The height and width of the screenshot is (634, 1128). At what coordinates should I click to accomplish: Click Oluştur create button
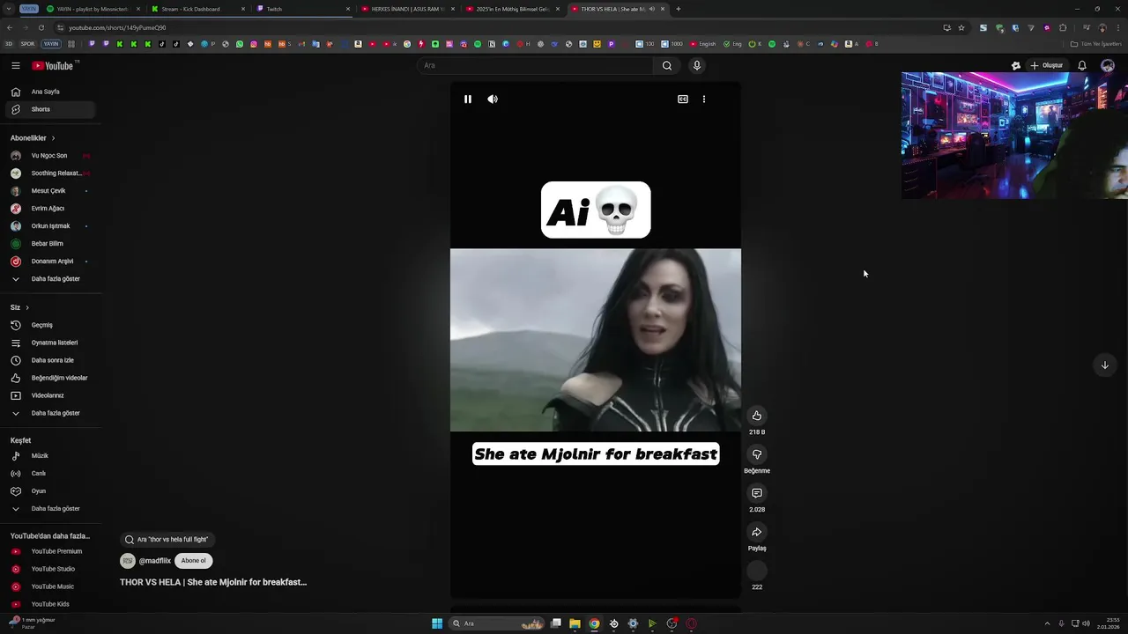1047,65
